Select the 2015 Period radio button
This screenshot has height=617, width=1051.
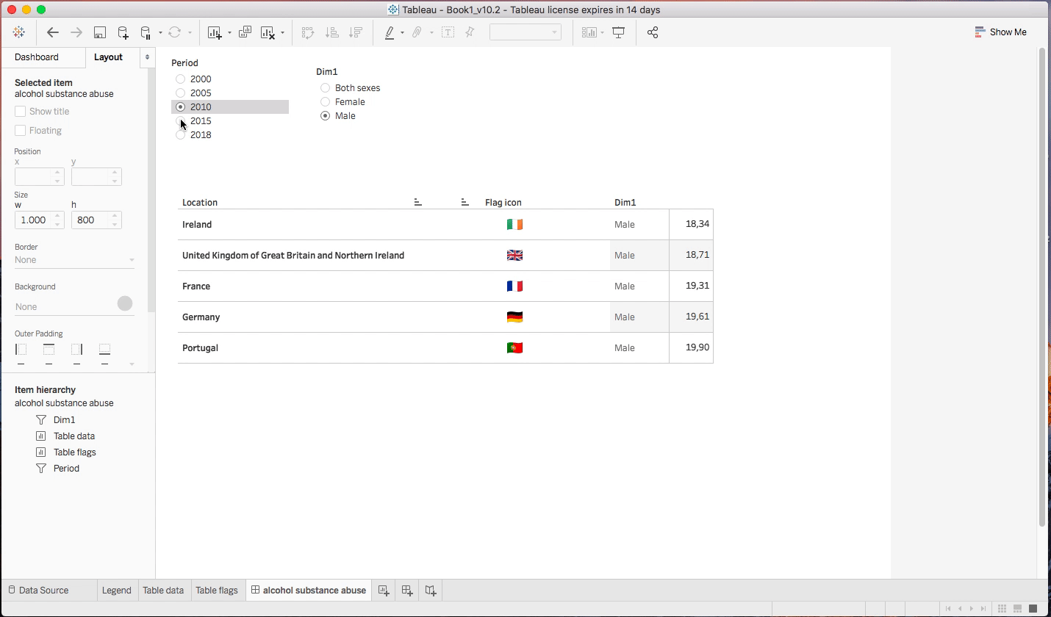(180, 120)
